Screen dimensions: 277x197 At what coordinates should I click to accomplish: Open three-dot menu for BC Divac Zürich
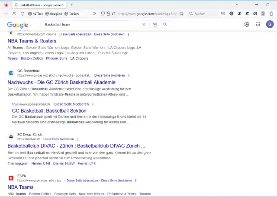tap(77, 139)
